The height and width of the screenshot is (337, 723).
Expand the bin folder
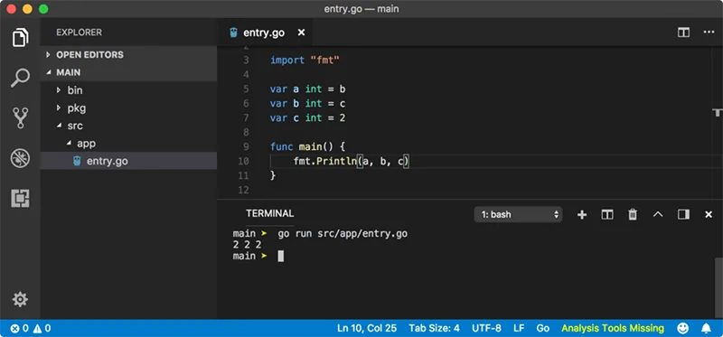(x=128, y=90)
